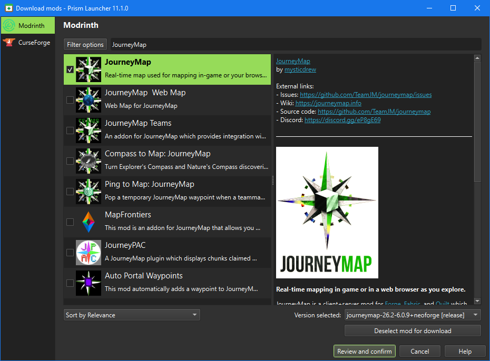Click the details scrollbar up arrow

[x=477, y=58]
